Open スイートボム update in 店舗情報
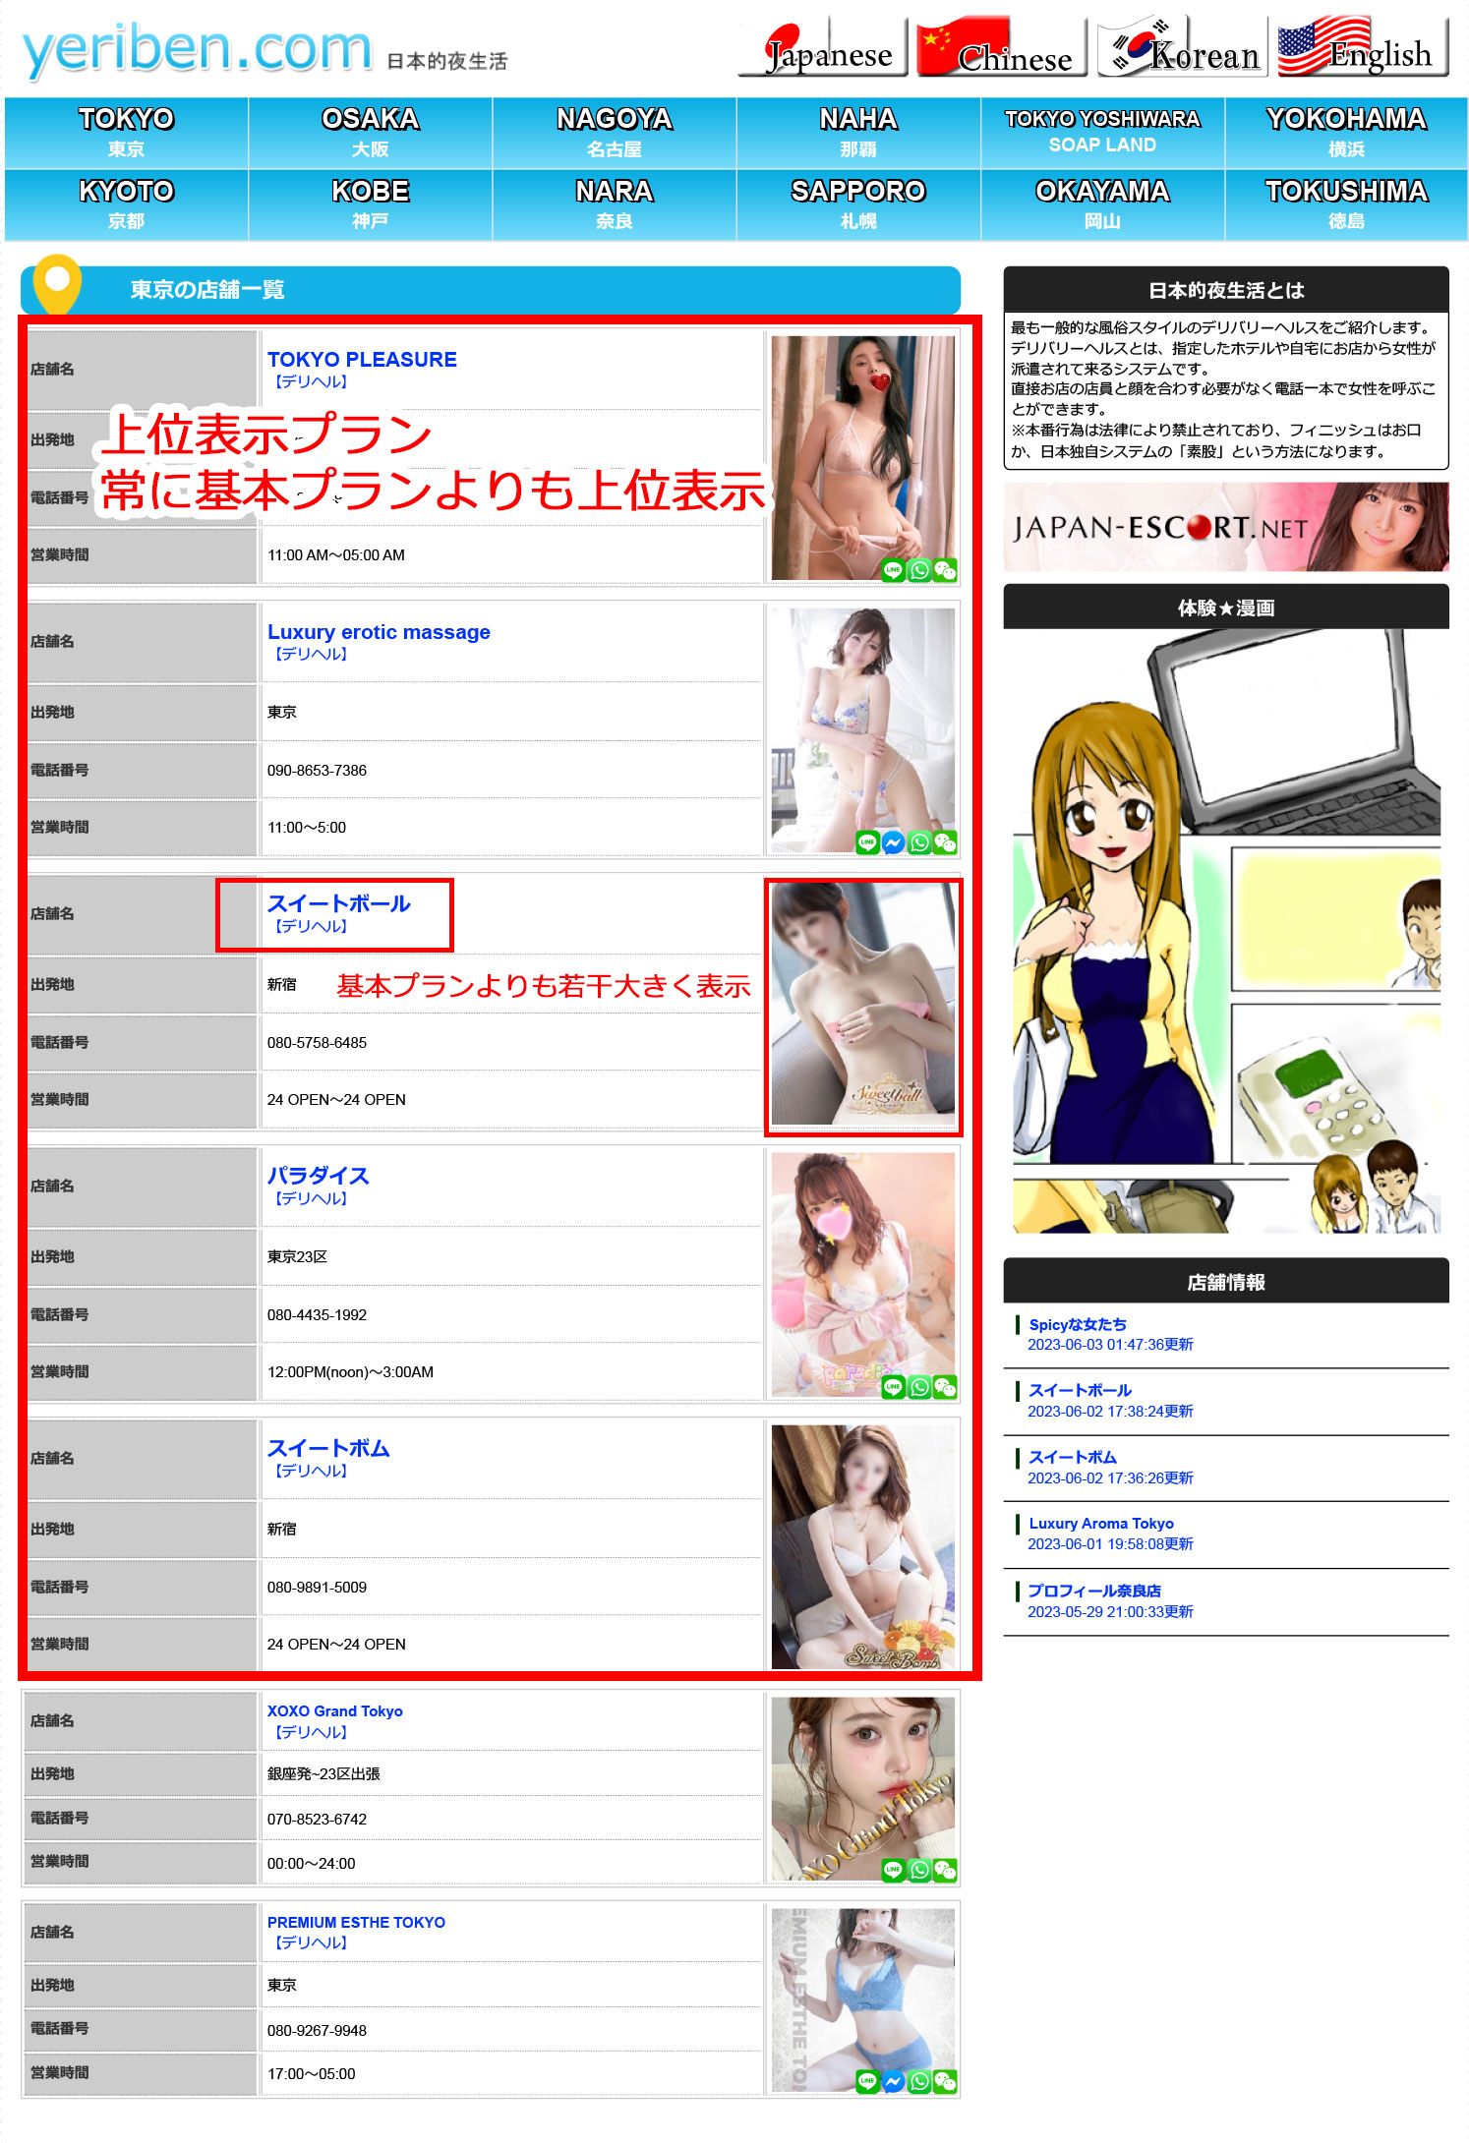Viewport: 1469px width, 2143px height. [x=1073, y=1458]
